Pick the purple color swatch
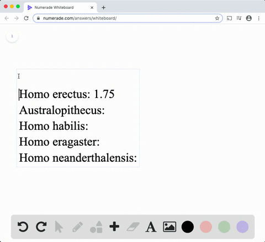 [242, 227]
